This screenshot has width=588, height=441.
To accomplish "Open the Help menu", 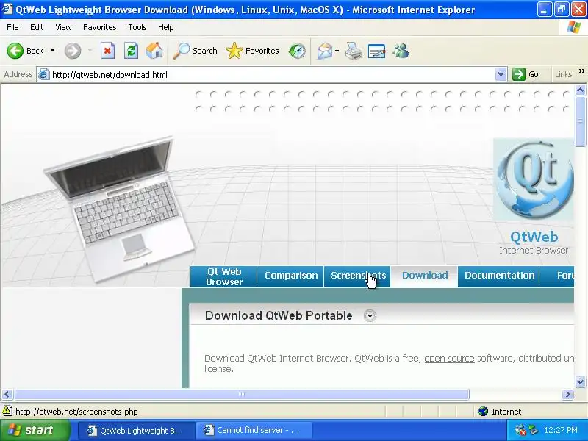I will 165,27.
